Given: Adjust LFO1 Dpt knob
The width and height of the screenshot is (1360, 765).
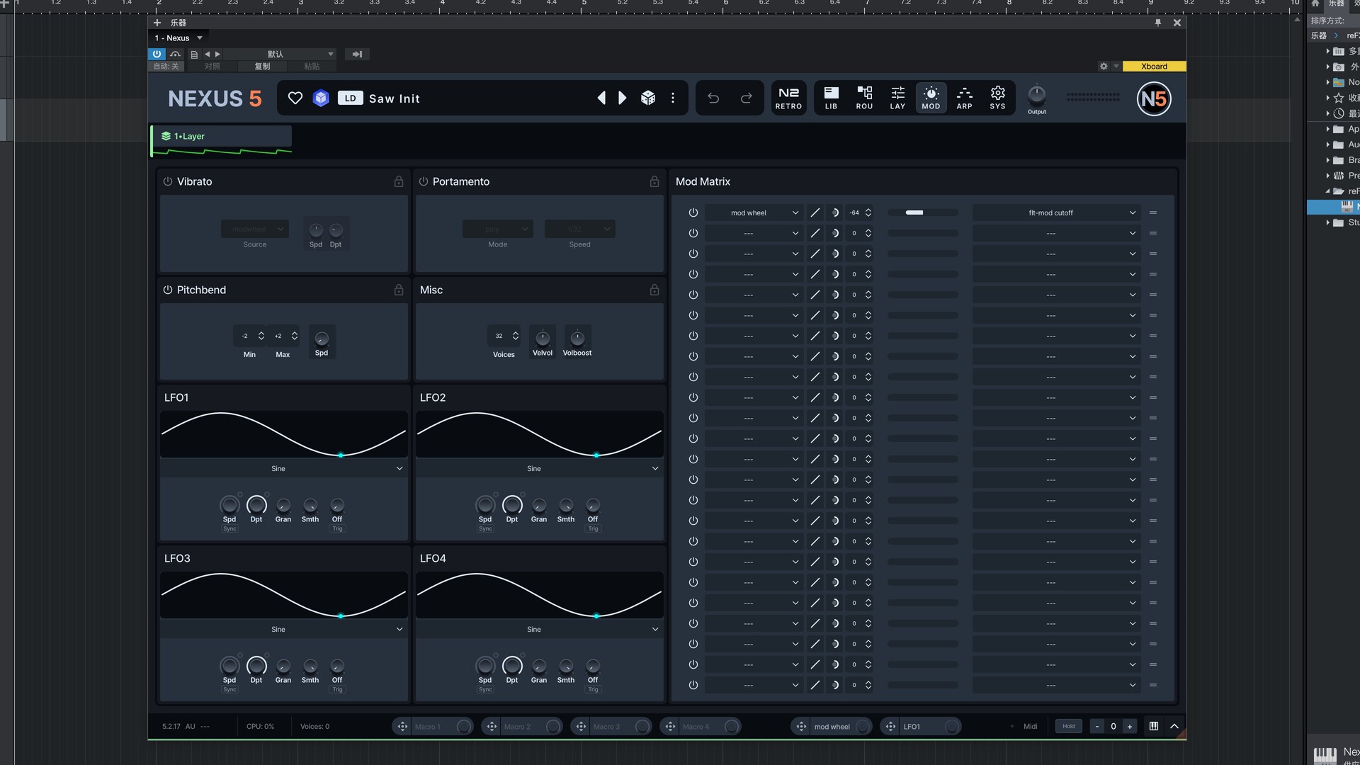Looking at the screenshot, I should [256, 505].
